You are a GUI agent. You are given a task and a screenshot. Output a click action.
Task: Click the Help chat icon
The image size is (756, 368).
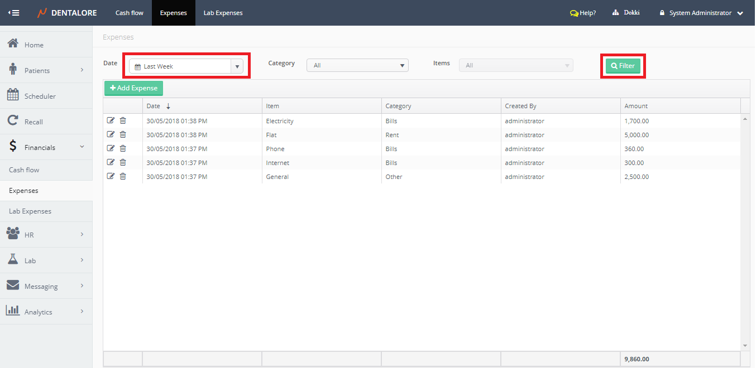[574, 13]
